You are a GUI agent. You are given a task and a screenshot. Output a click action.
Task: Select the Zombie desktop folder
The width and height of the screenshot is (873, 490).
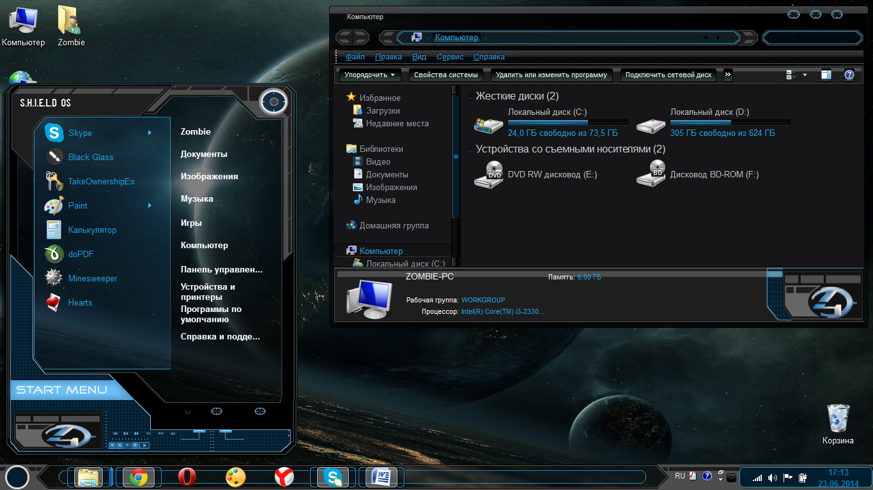pyautogui.click(x=71, y=26)
